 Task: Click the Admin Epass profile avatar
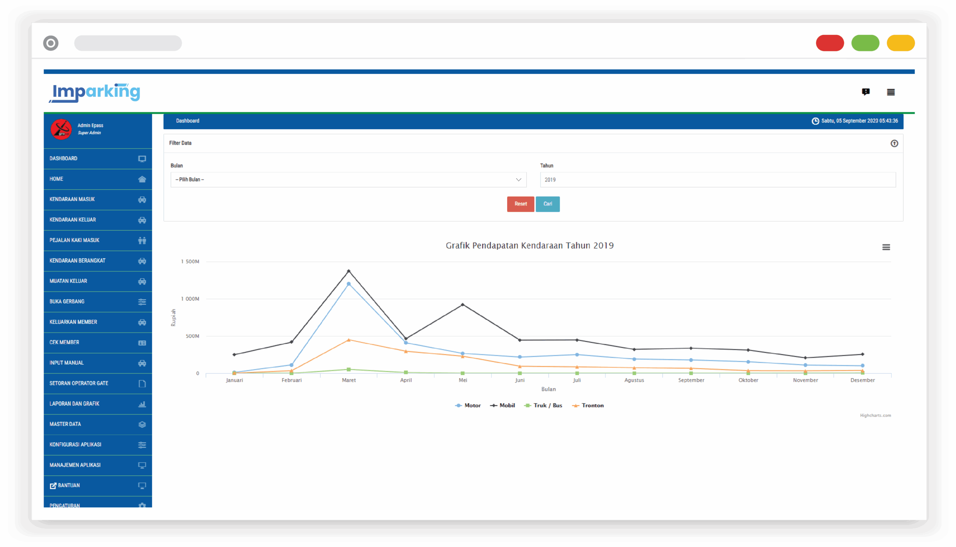[x=61, y=129]
